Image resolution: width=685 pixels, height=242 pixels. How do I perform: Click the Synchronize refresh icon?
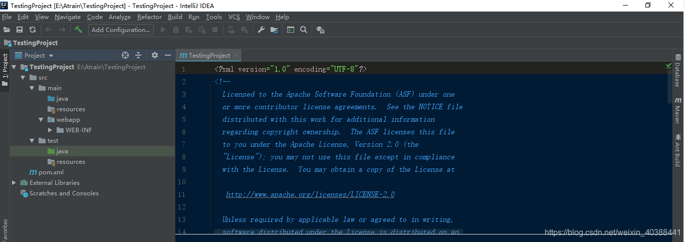33,30
